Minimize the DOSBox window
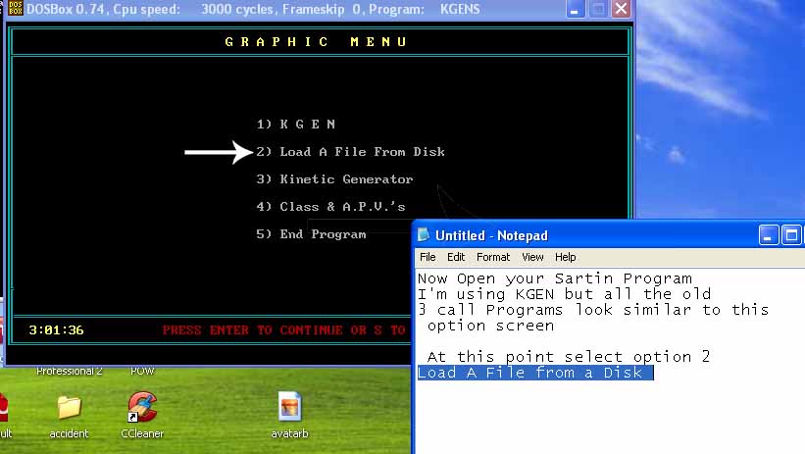 tap(576, 9)
